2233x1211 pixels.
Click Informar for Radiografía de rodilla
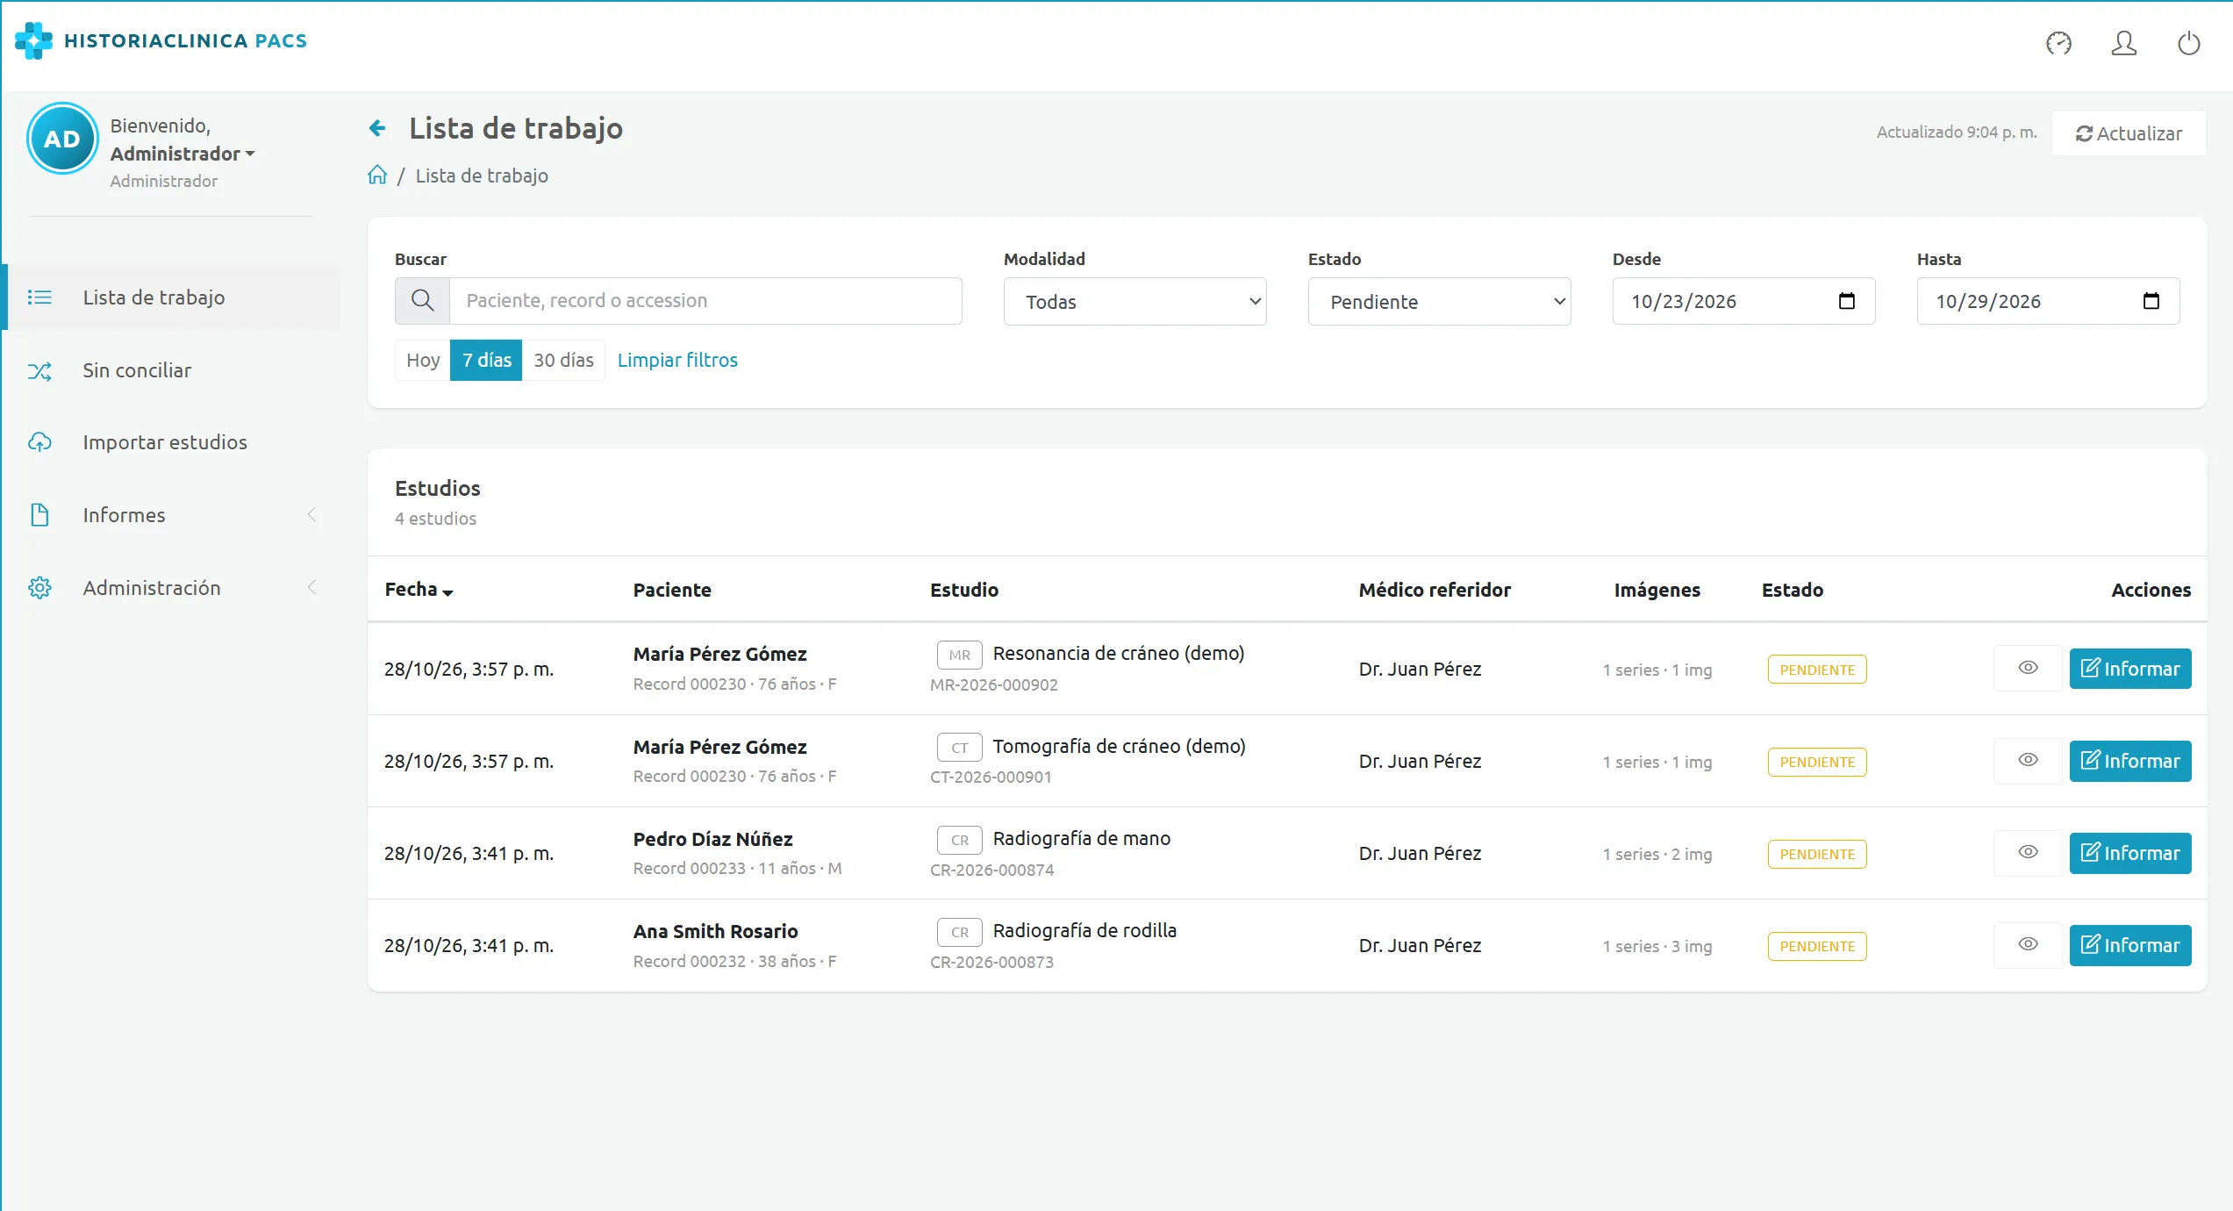[2129, 945]
